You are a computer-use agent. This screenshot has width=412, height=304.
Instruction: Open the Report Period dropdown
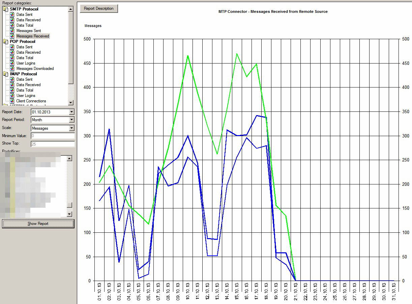click(71, 120)
